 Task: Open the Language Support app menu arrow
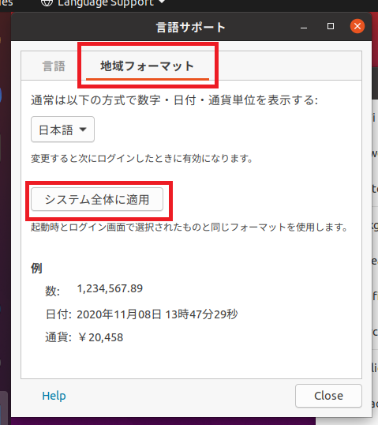coord(162,2)
